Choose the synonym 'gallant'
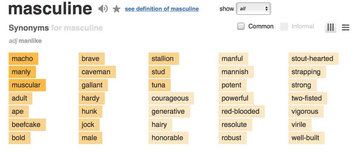The image size is (360, 152). [92, 85]
